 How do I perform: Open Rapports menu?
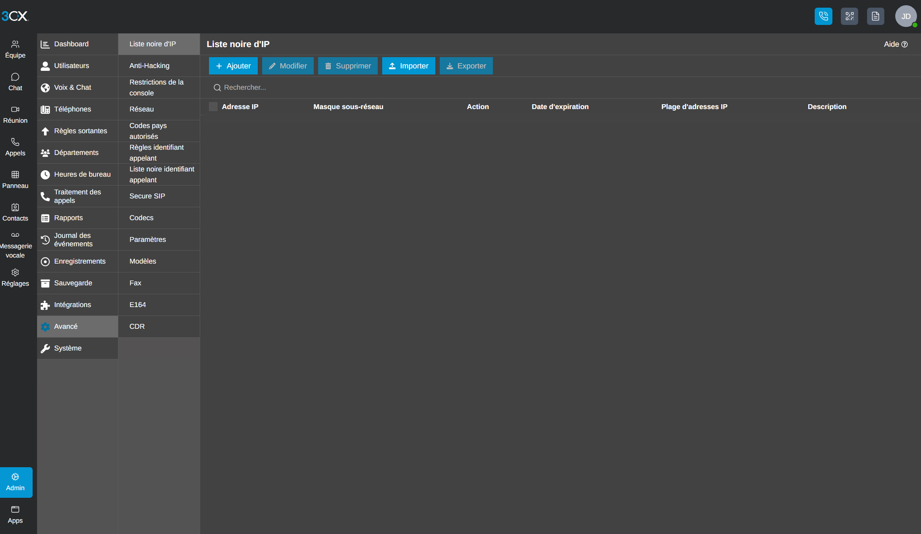point(78,218)
